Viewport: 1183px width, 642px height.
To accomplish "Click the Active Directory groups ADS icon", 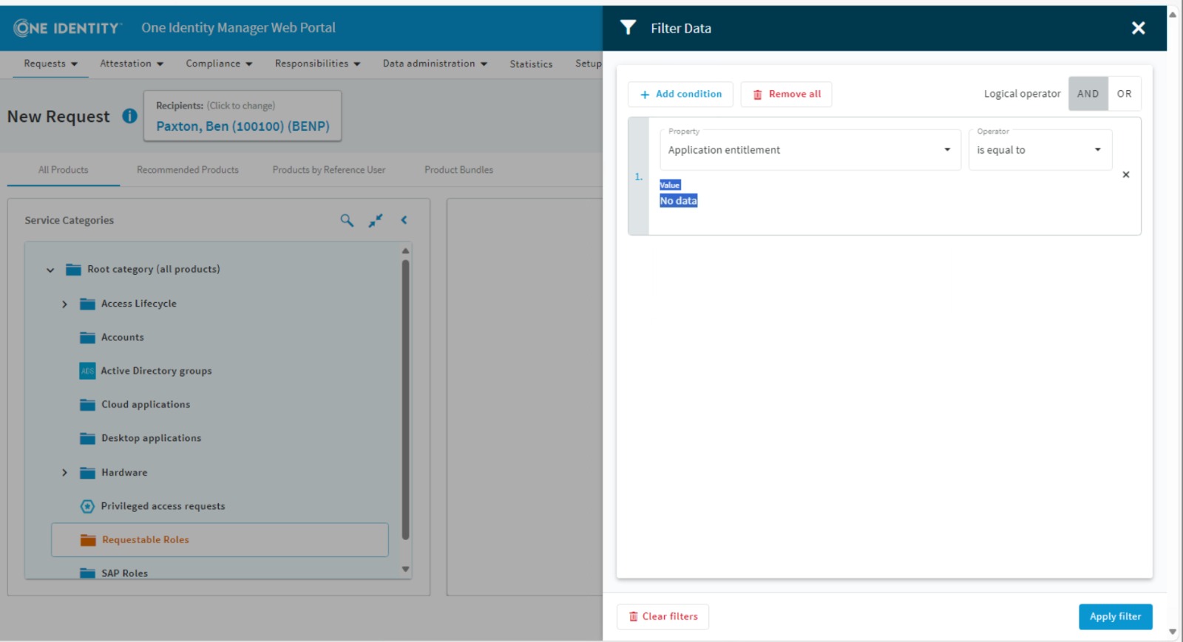I will (x=87, y=371).
